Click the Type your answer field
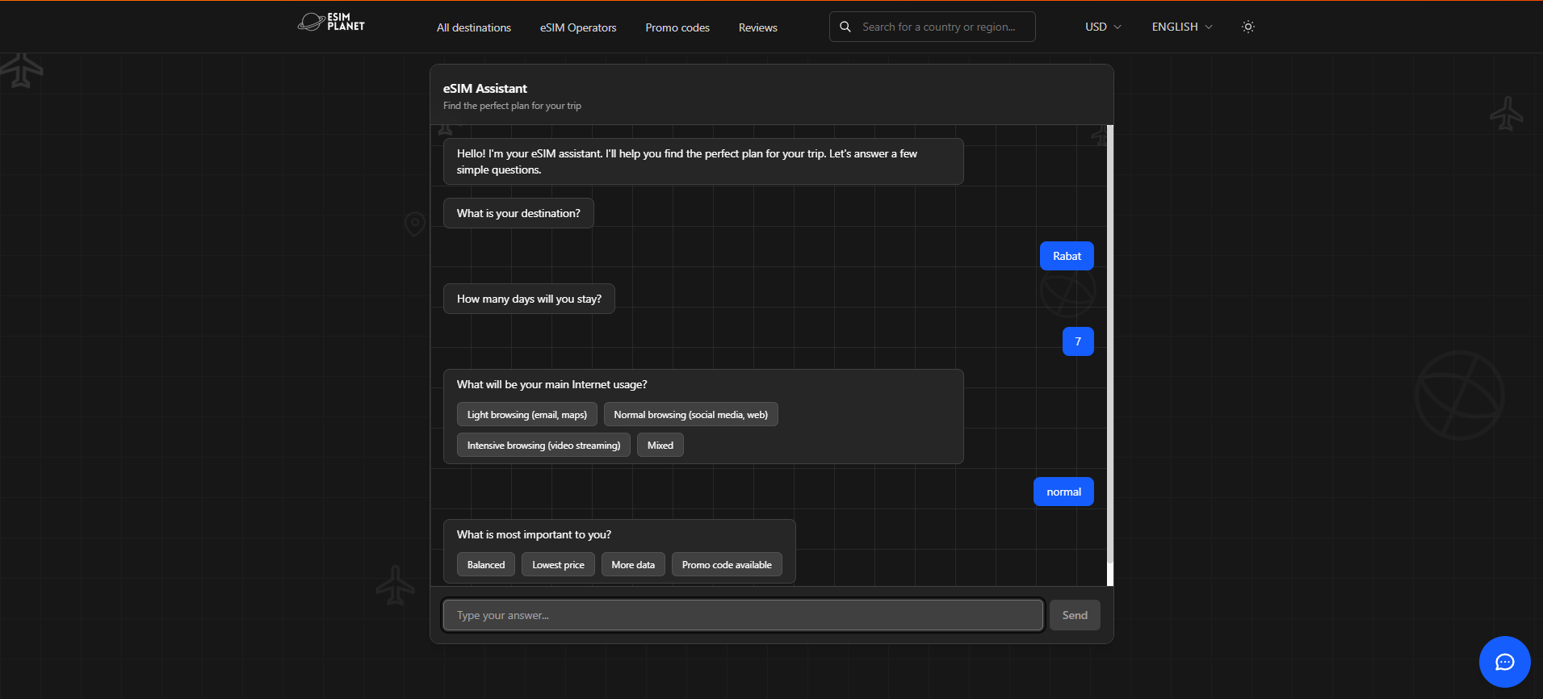 (743, 615)
